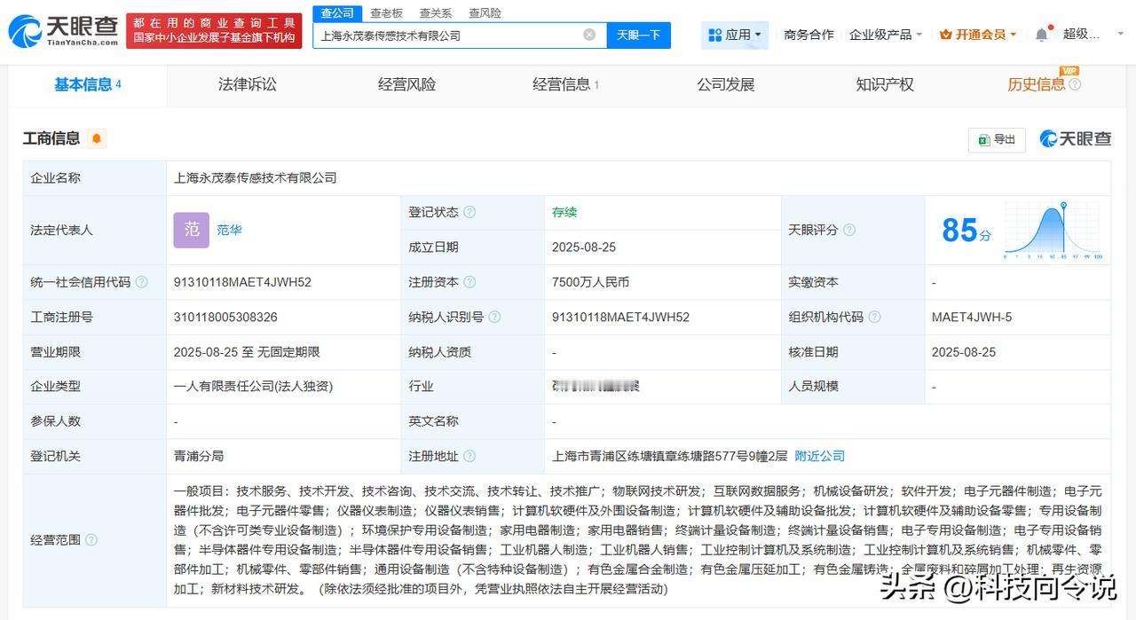Click help icon next to 组织机构代码
This screenshot has width=1136, height=620.
(874, 317)
